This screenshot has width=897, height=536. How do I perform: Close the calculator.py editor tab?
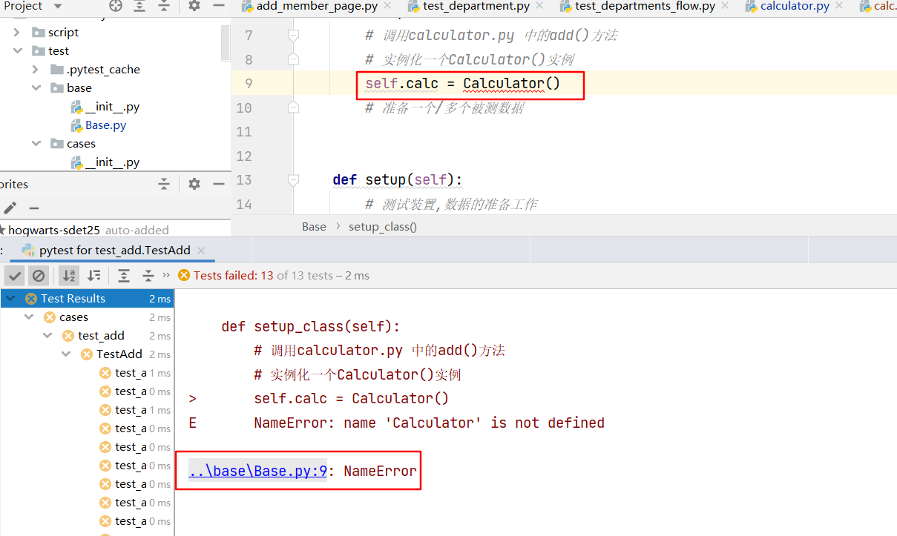[x=839, y=6]
